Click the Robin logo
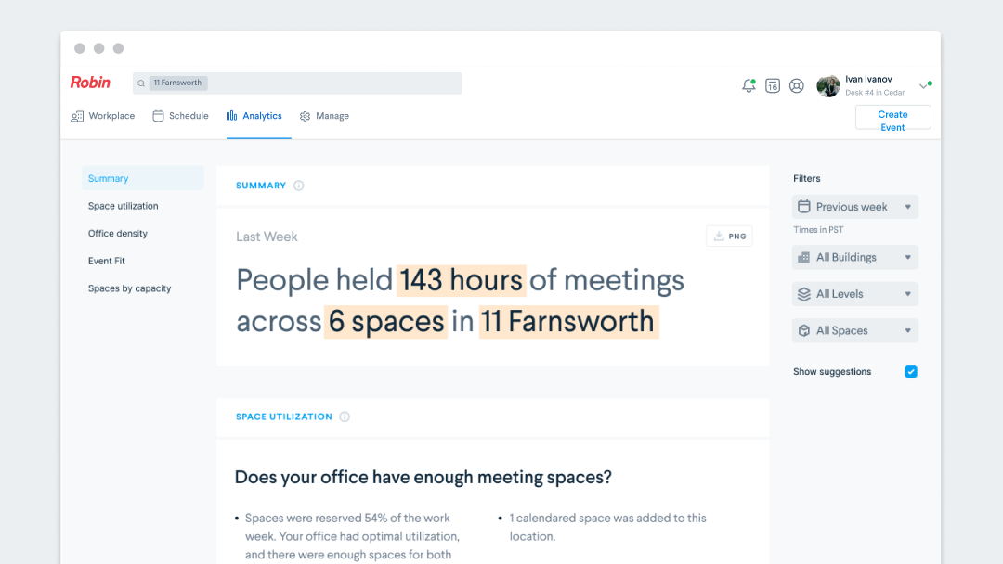This screenshot has height=564, width=1003. (x=90, y=83)
